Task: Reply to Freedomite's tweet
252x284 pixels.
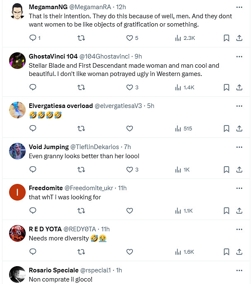Action: tap(33, 211)
